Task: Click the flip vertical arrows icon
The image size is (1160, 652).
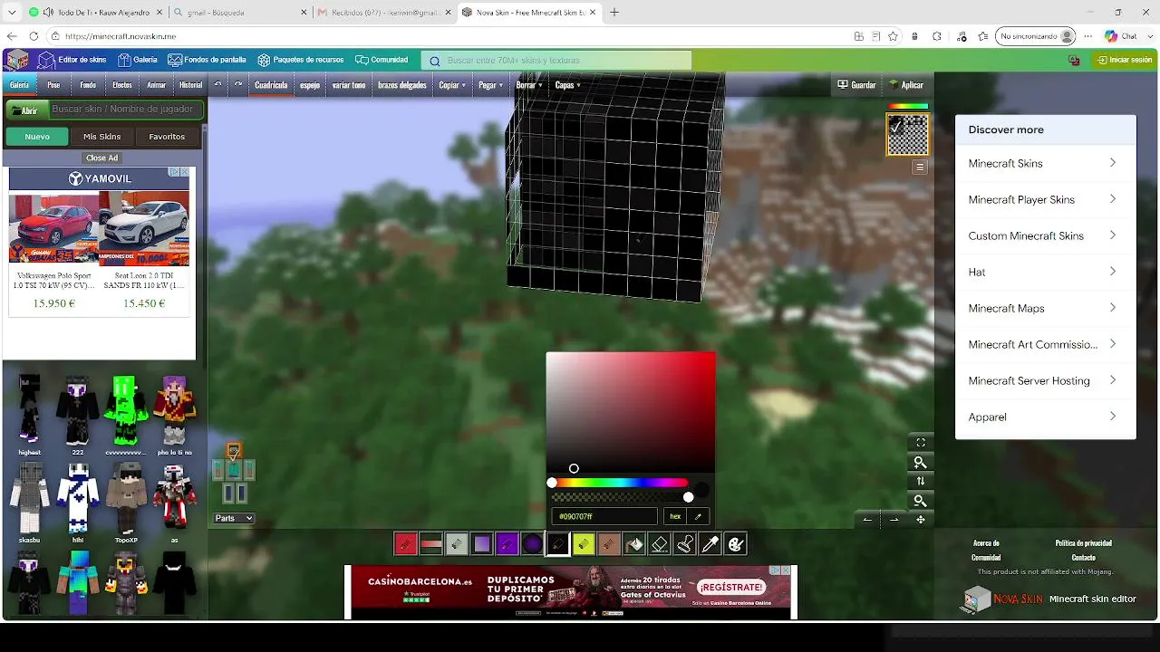Action: (921, 481)
